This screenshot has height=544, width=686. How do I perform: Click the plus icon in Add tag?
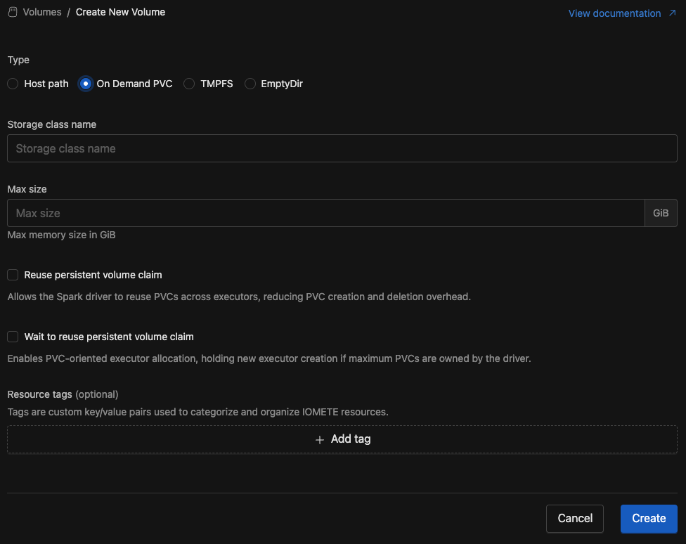(x=320, y=439)
